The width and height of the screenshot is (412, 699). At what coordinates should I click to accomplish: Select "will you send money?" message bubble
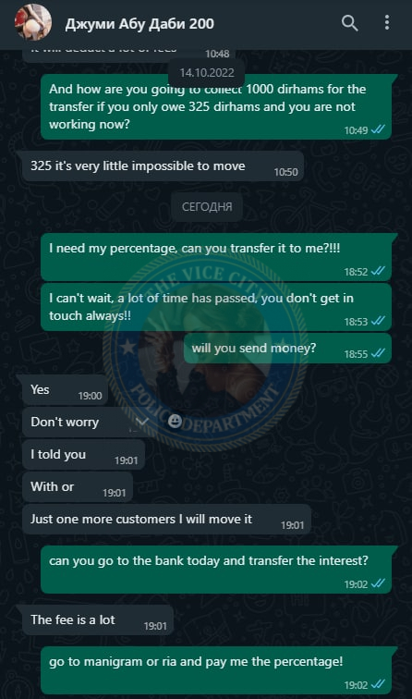287,349
